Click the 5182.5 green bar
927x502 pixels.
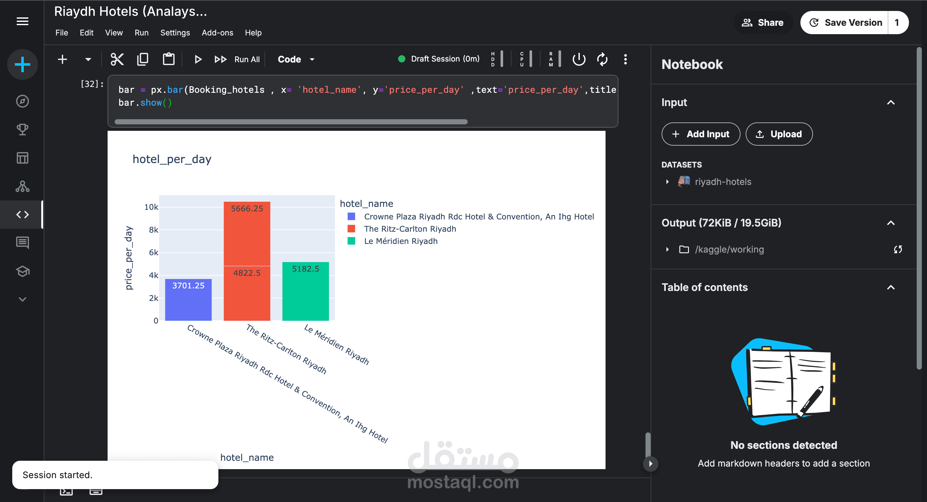(306, 291)
